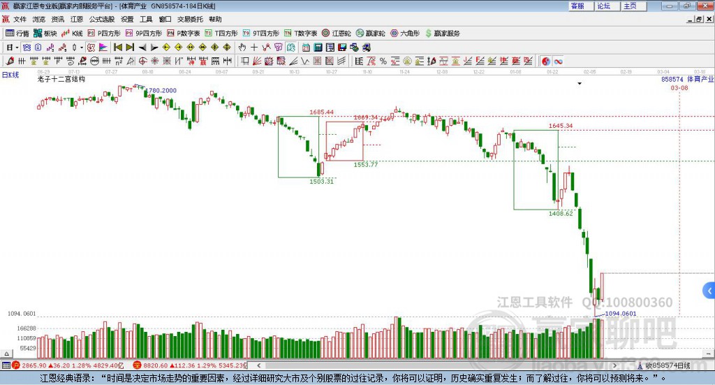
Task: Select the hand pan tool
Action: click(x=242, y=48)
